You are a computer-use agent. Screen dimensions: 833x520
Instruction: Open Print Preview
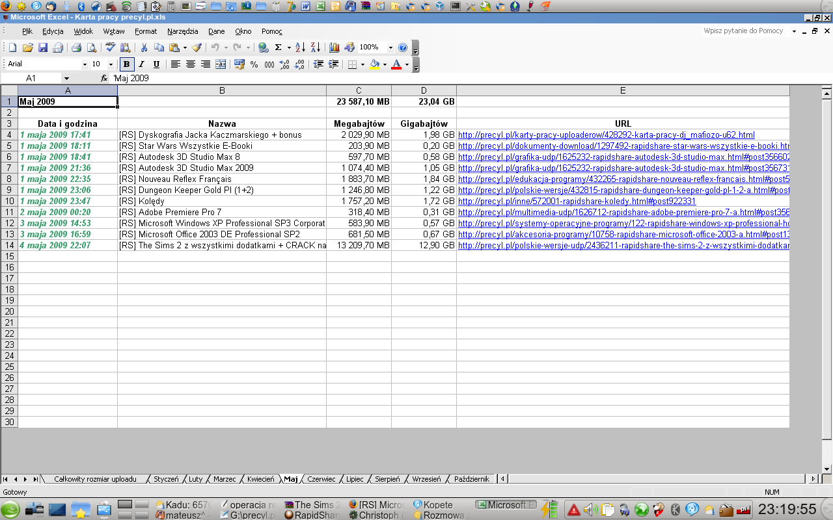[x=92, y=47]
